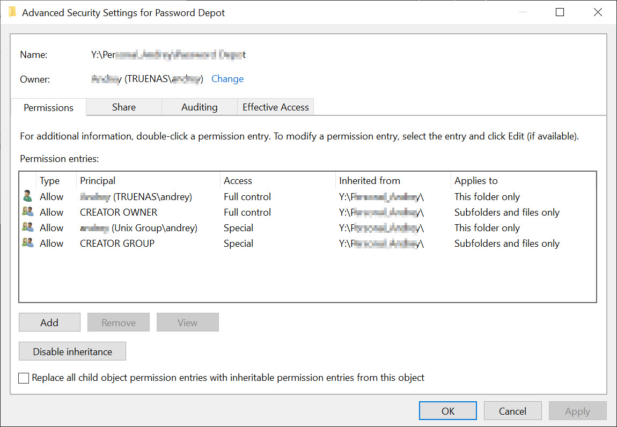Open the Share tab
Screen dimensions: 617x427
pos(124,107)
